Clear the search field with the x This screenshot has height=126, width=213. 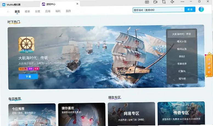(x=182, y=9)
